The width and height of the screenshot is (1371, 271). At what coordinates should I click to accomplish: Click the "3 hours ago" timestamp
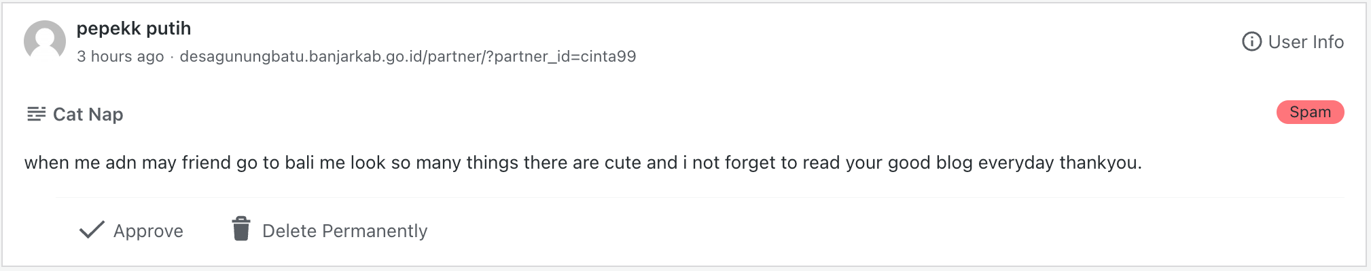[x=120, y=56]
